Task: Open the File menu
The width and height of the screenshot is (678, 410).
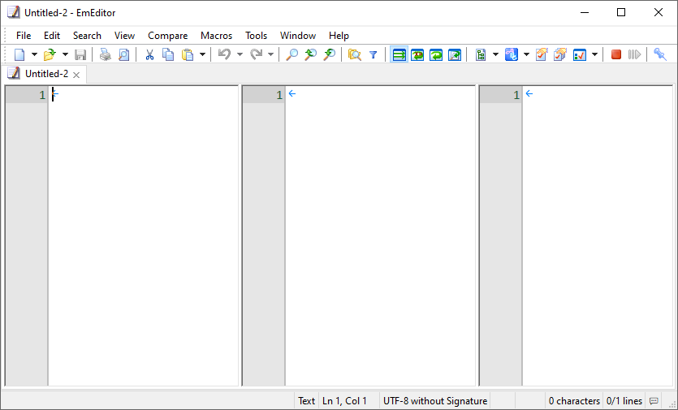Action: point(24,36)
